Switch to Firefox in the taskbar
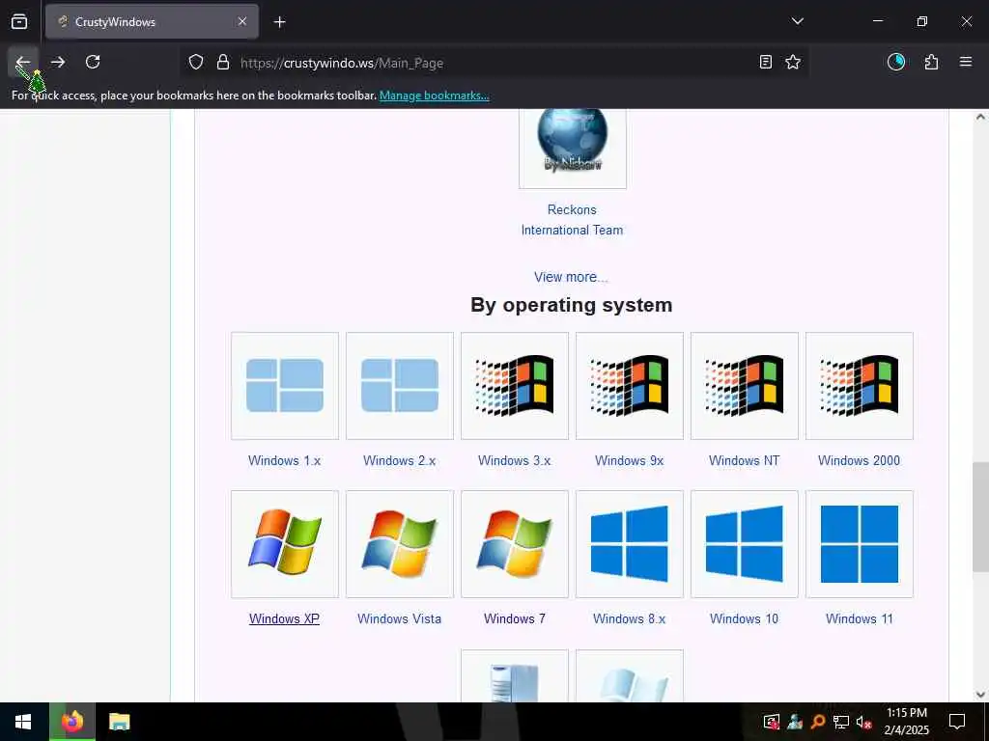This screenshot has width=989, height=741. click(x=72, y=722)
